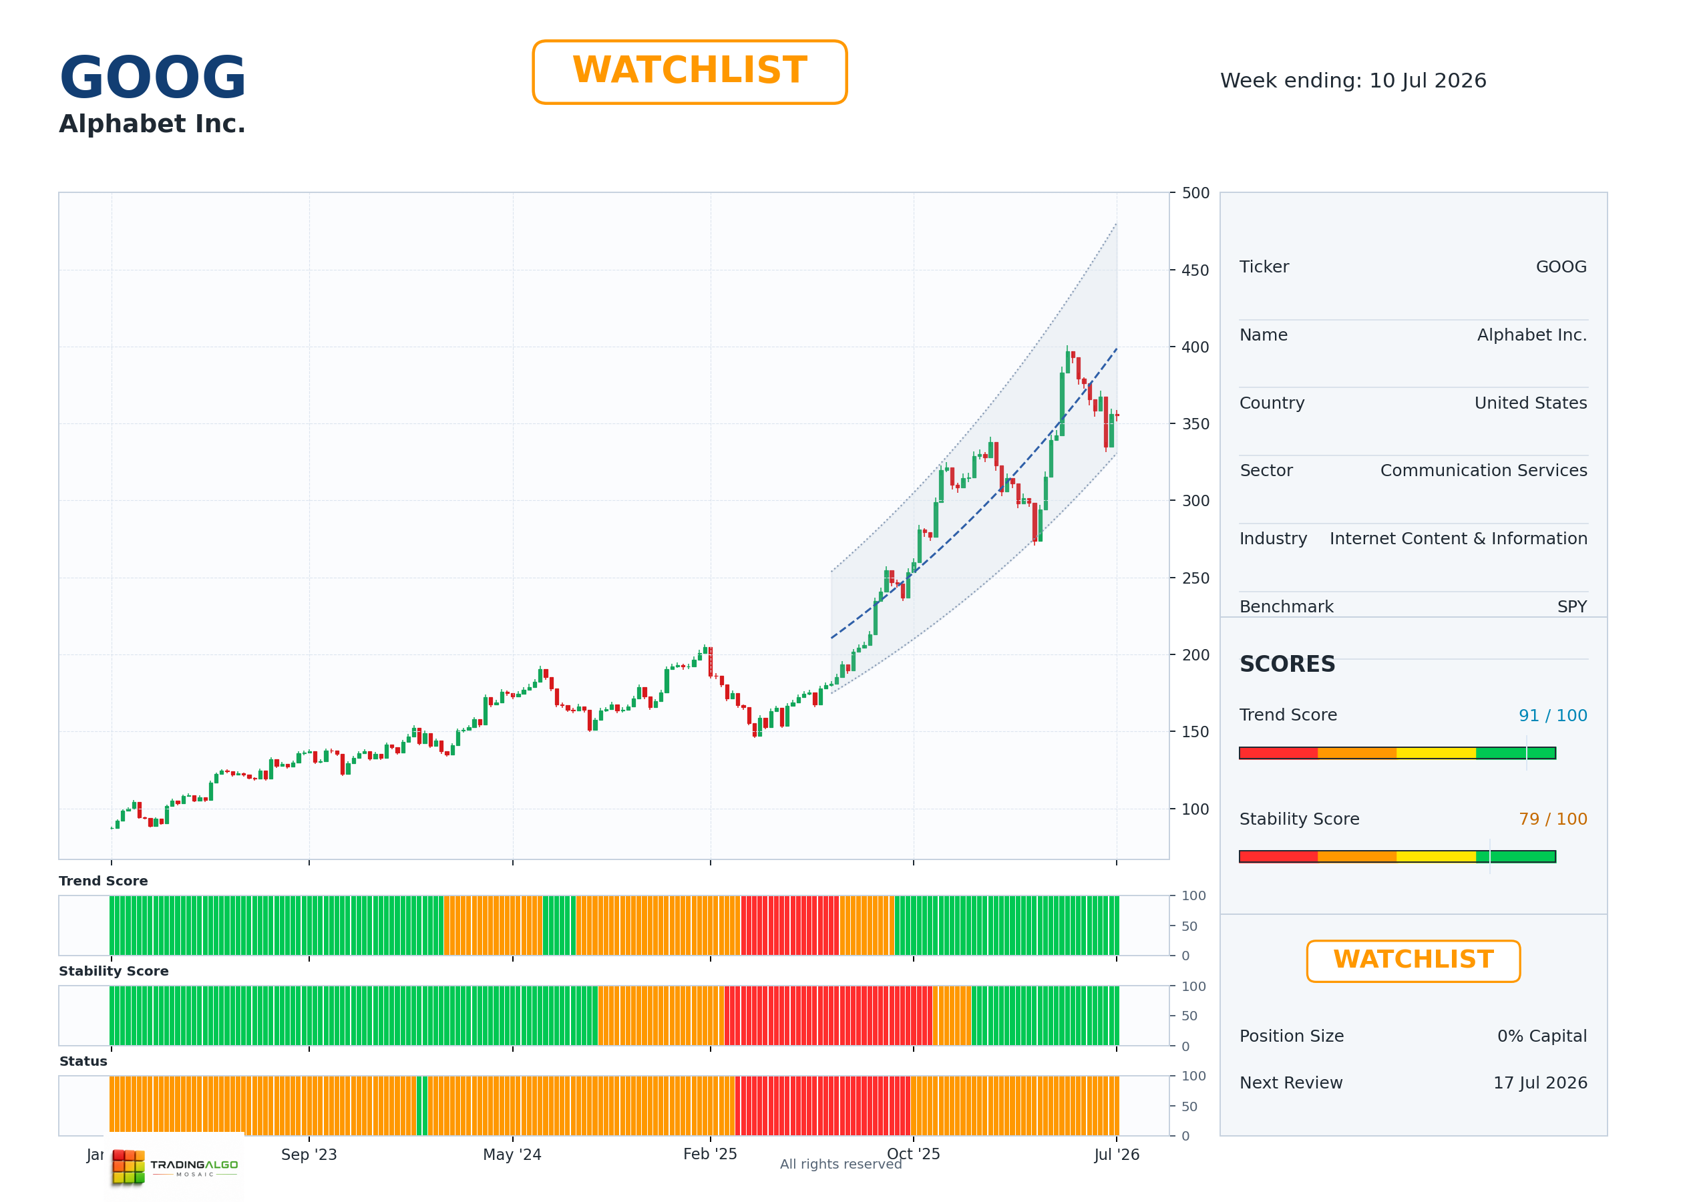Click the "May '24" x-axis label

coord(512,1155)
